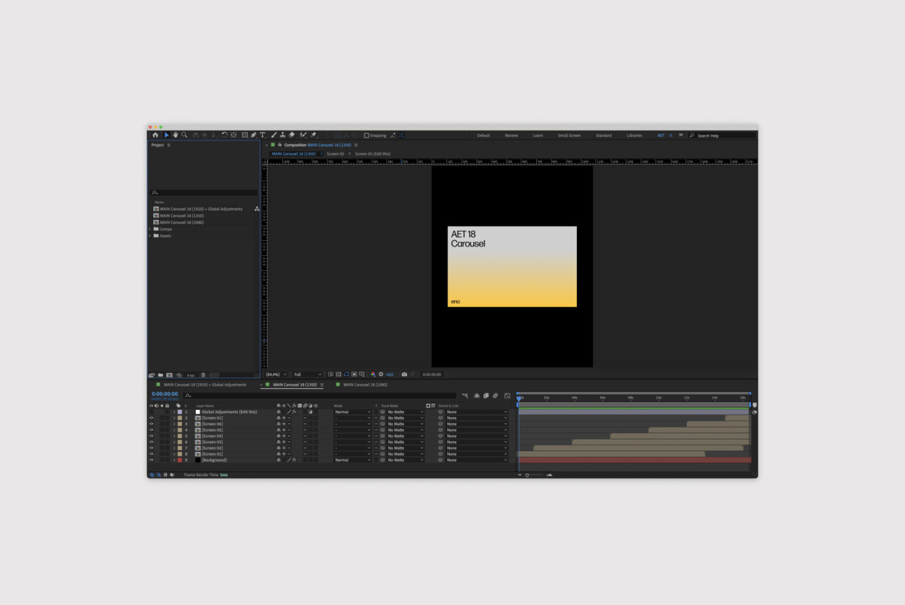The width and height of the screenshot is (905, 605).
Task: Expand the Global Adjustments layer properties
Action: (174, 412)
